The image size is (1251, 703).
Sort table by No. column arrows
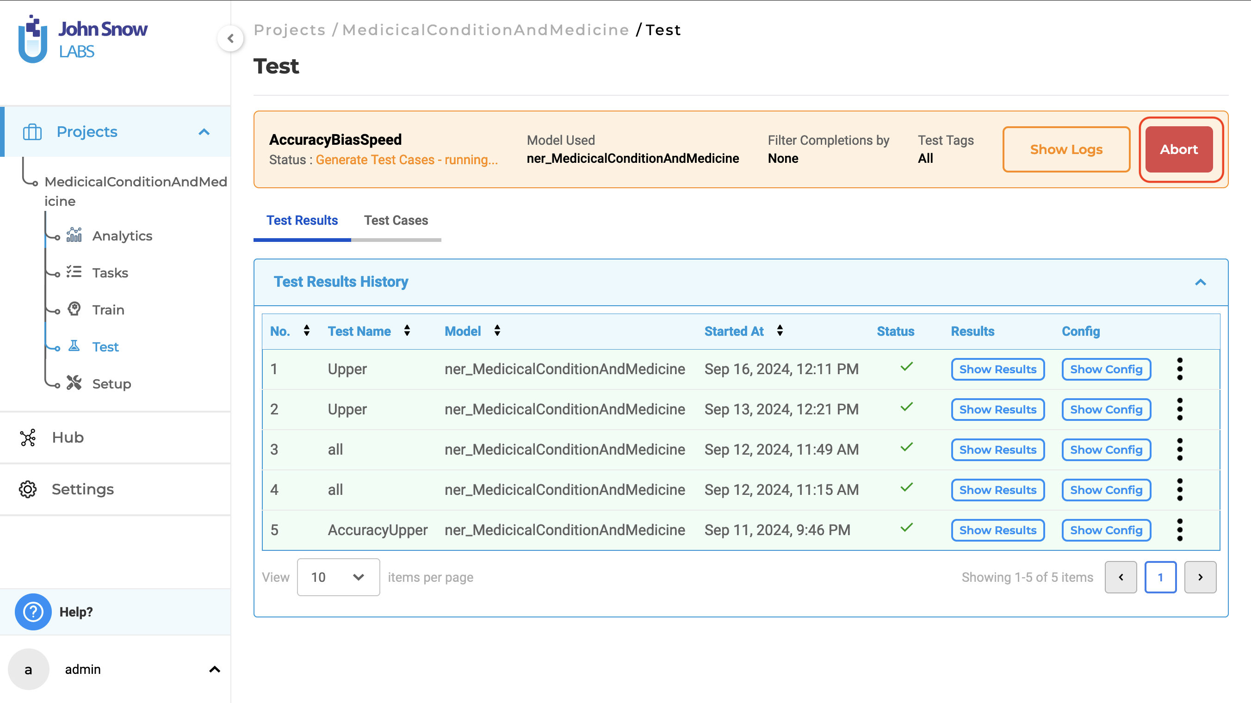[x=306, y=331]
